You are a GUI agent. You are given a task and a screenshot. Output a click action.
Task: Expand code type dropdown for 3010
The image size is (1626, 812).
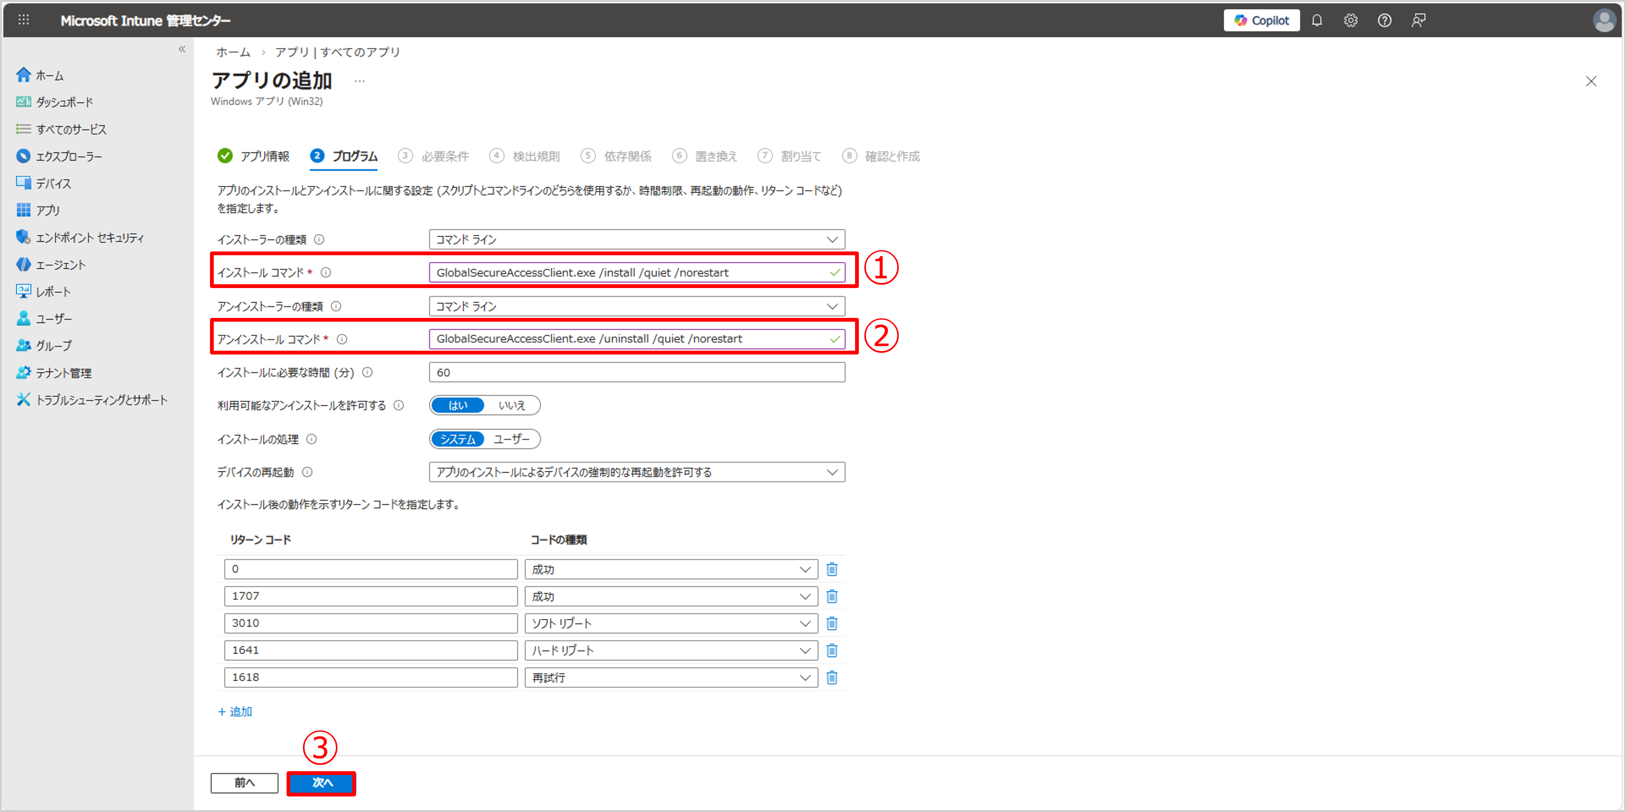tap(670, 623)
